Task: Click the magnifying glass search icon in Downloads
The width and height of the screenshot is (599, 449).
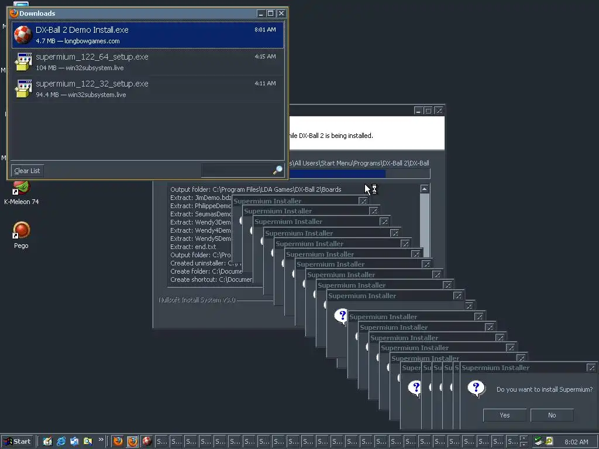Action: [x=278, y=170]
